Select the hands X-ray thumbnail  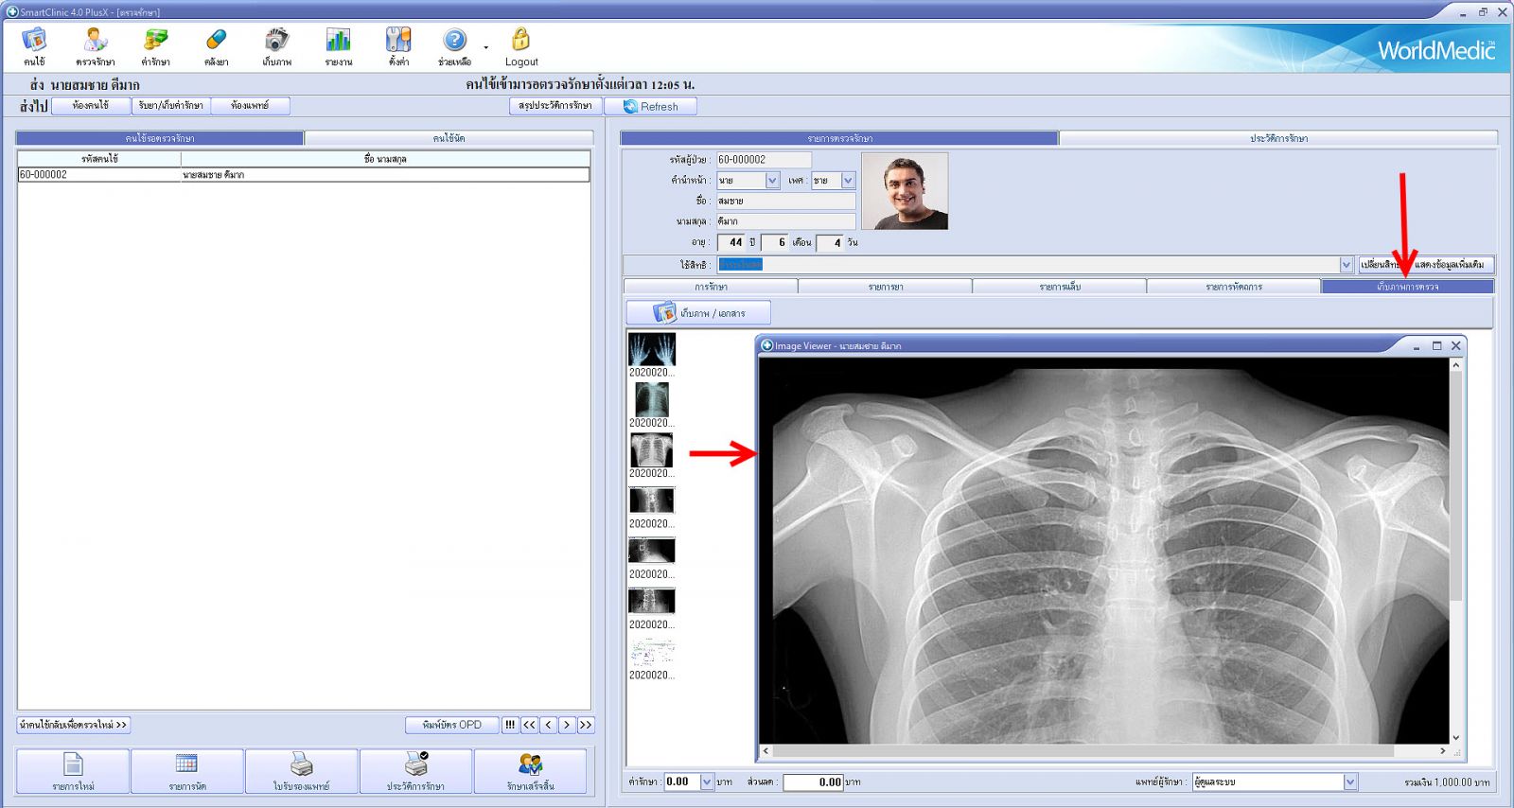pyautogui.click(x=652, y=350)
